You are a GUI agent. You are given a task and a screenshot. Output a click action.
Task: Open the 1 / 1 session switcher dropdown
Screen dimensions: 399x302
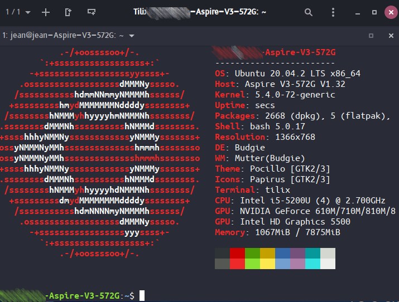[17, 12]
